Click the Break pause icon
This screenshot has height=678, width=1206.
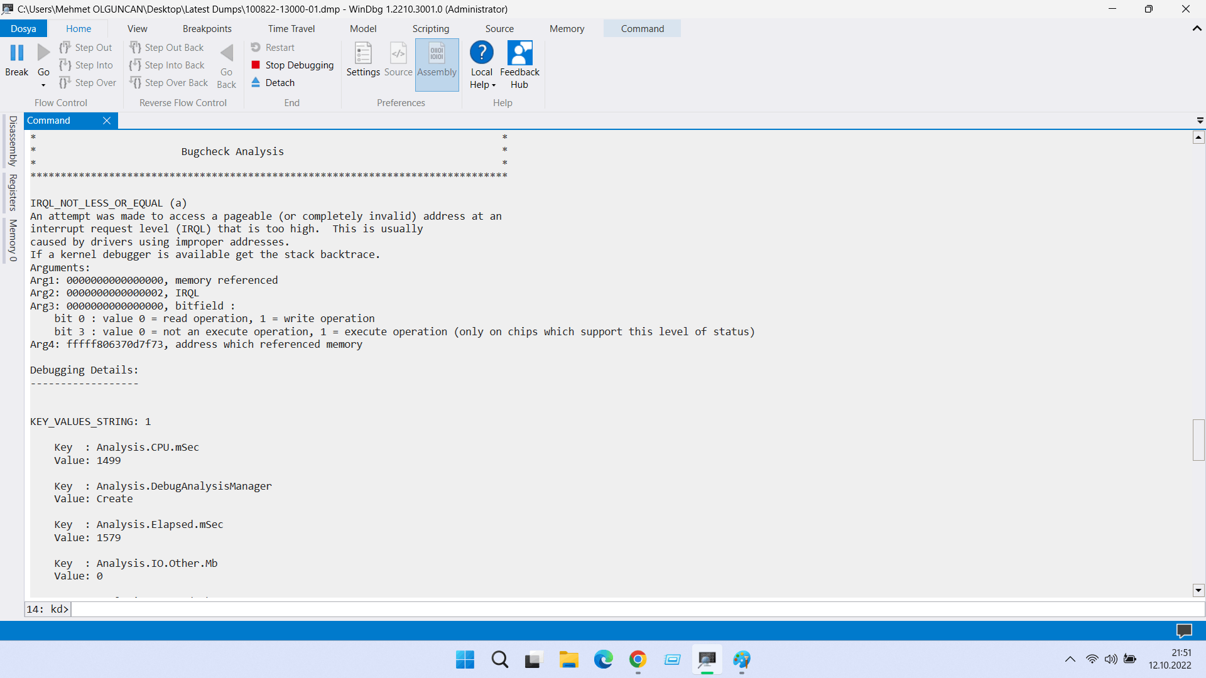pos(17,53)
